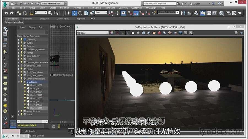Activate the Select and Scale tool
Image resolution: width=248 pixels, height=139 pixels.
coord(86,13)
